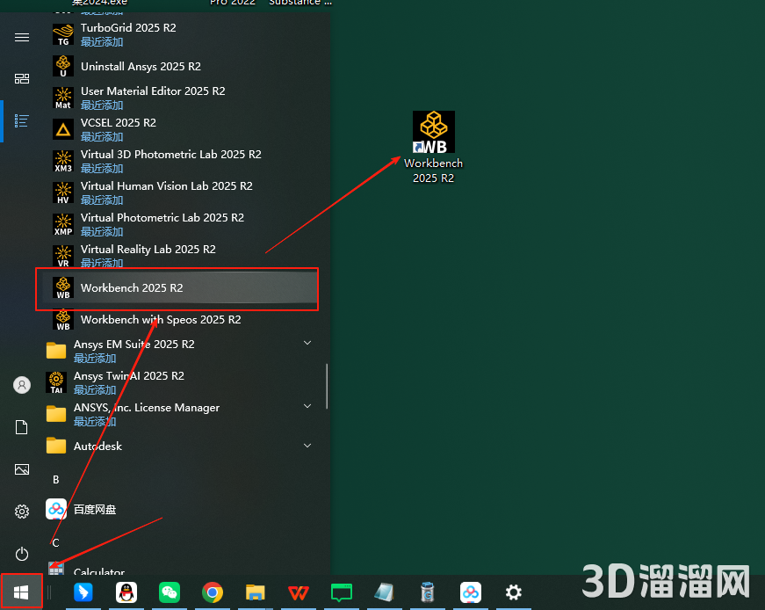Open User Material Editor 2025 R2
This screenshot has height=610, width=765.
[x=153, y=91]
